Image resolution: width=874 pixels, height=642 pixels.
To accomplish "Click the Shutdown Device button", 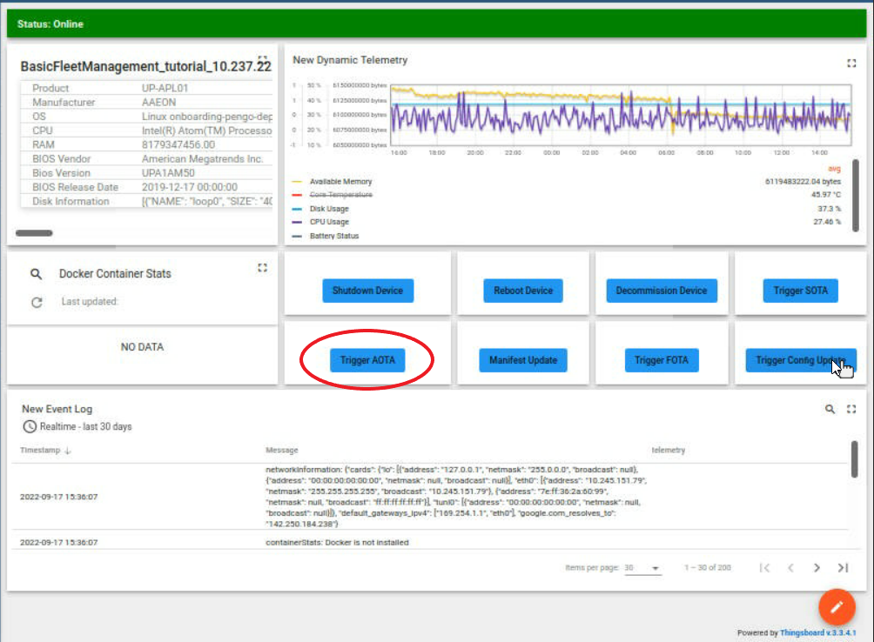I will pyautogui.click(x=367, y=291).
